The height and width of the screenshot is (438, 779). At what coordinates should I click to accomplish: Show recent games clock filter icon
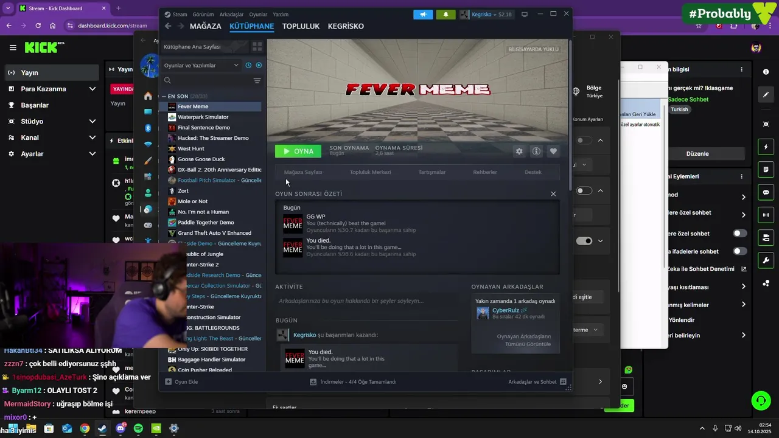point(248,65)
